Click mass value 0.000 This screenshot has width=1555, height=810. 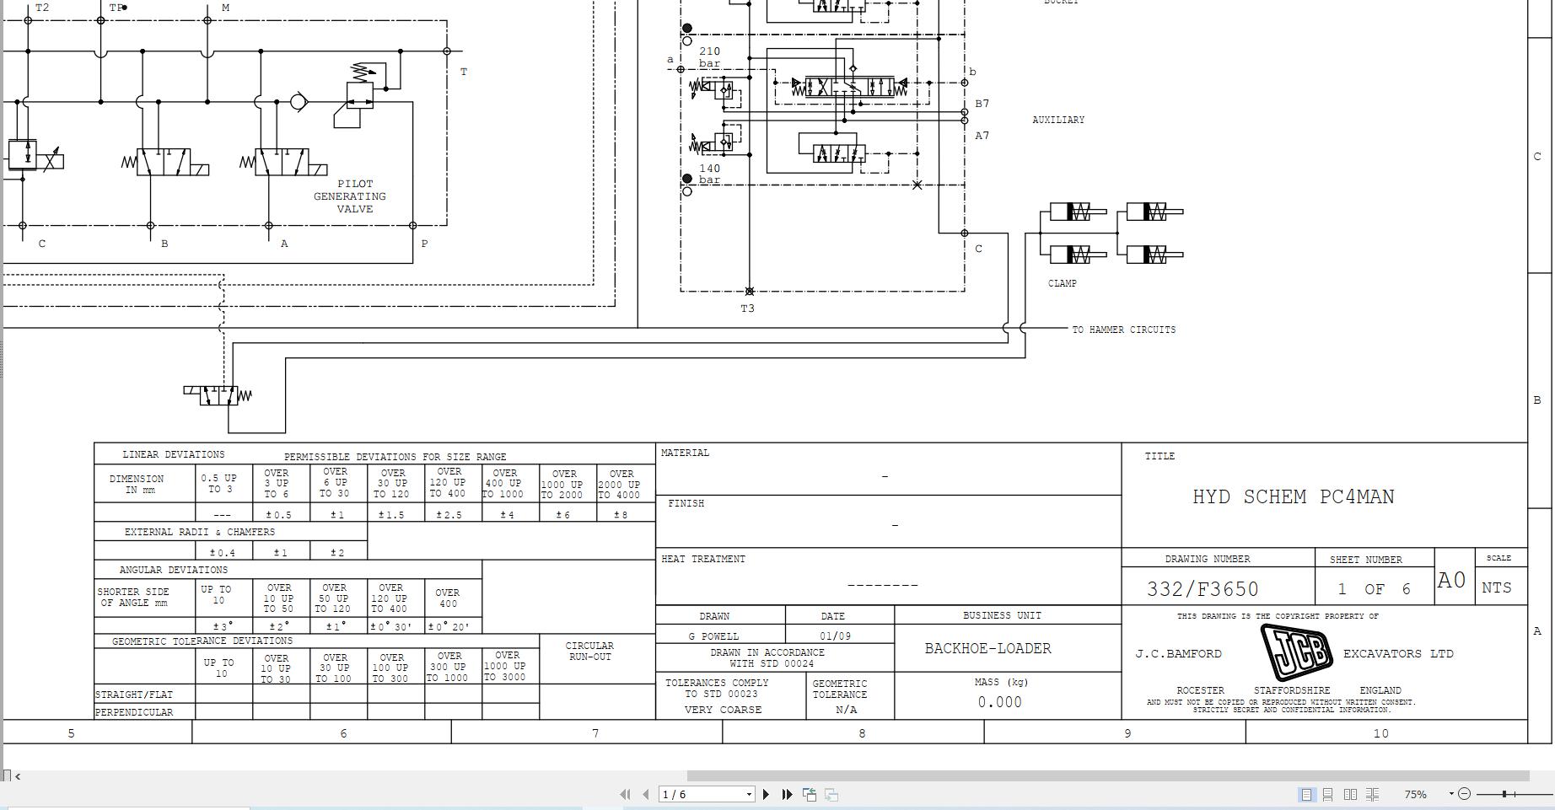click(x=999, y=702)
